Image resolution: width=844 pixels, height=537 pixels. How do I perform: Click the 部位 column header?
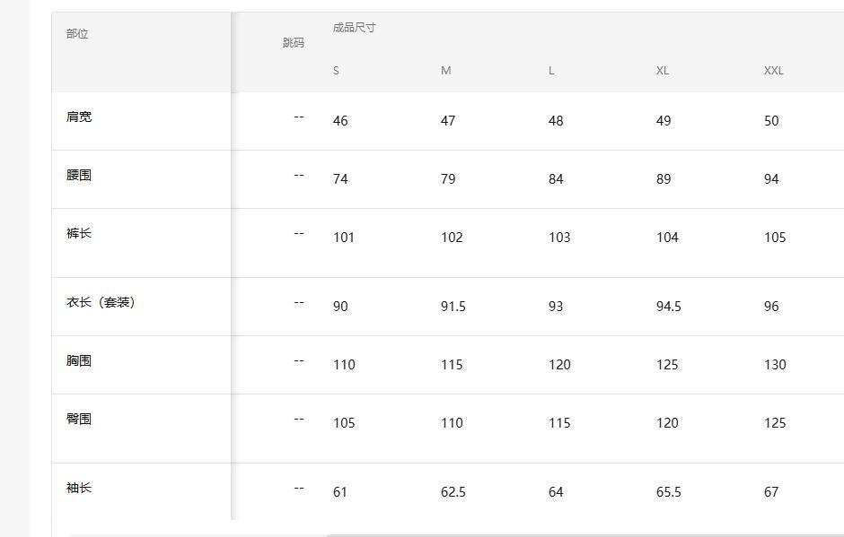click(x=77, y=34)
